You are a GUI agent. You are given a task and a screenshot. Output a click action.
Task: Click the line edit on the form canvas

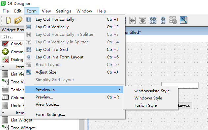click(x=180, y=85)
